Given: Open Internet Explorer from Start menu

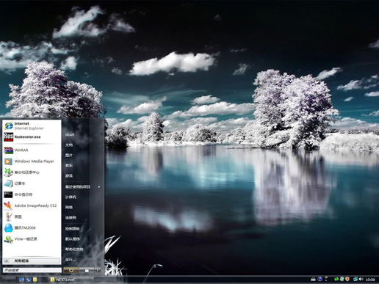Looking at the screenshot, I should [x=32, y=125].
